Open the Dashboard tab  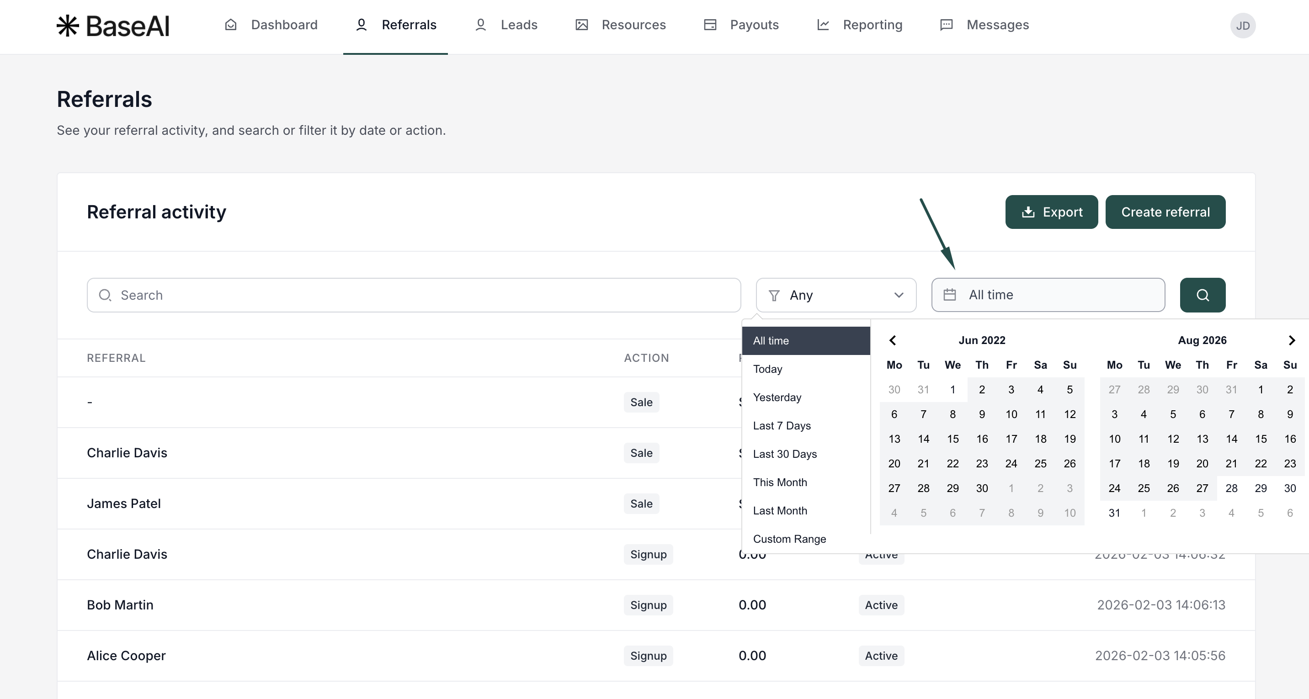coord(271,25)
